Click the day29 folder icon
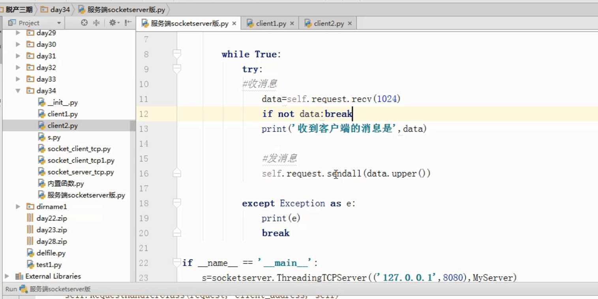The width and height of the screenshot is (598, 299). click(x=30, y=33)
